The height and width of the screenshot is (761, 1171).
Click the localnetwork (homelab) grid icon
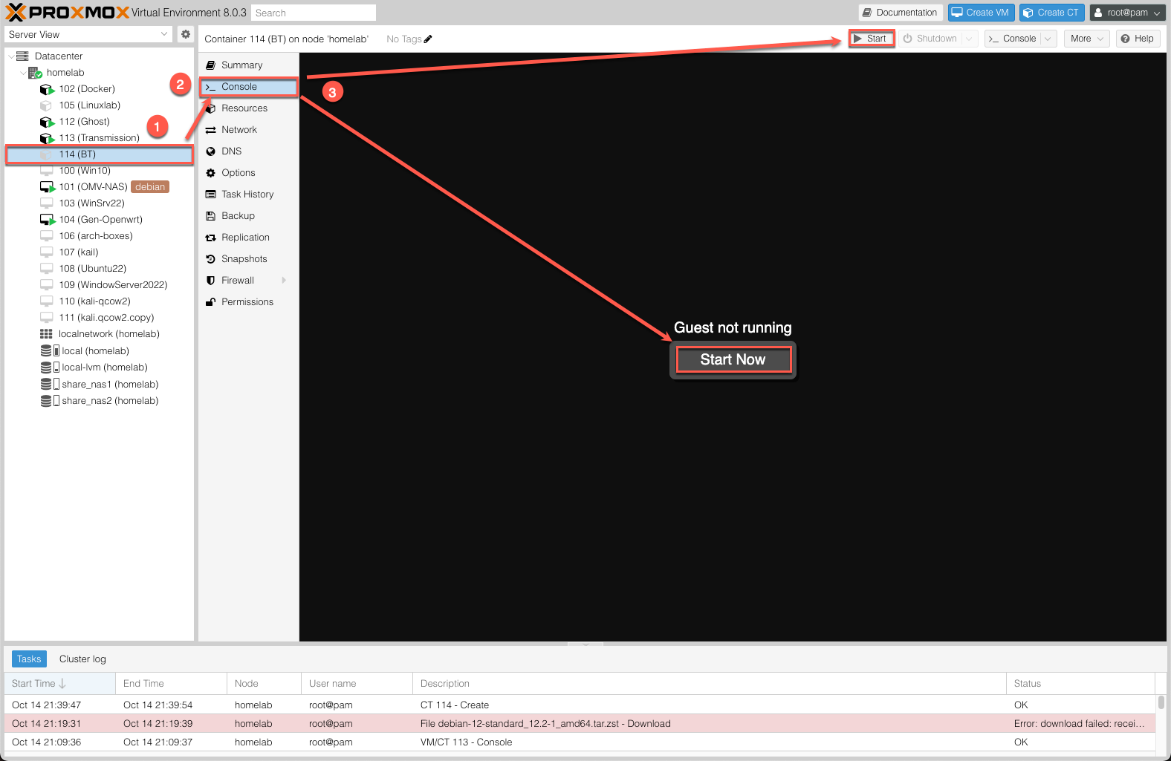[x=46, y=334]
